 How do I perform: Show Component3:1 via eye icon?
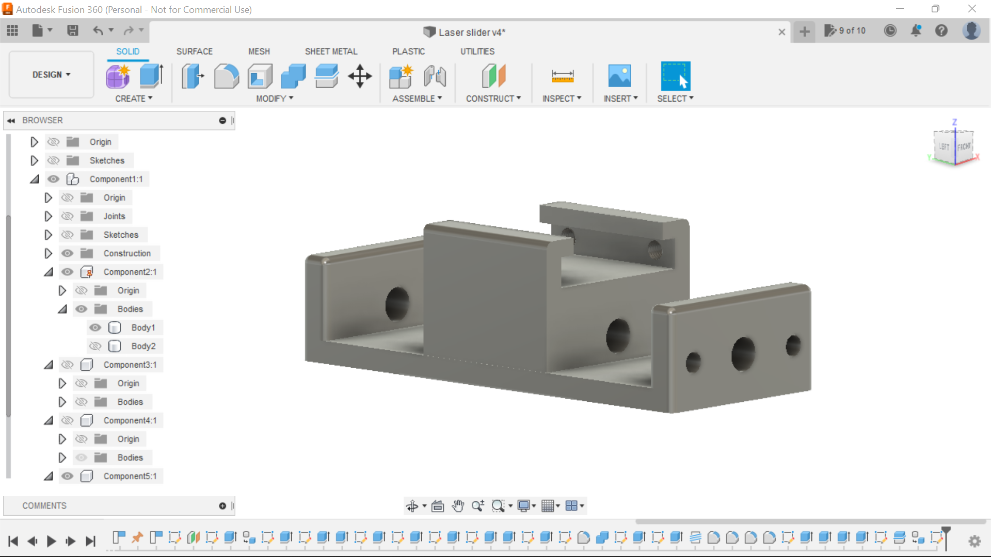[68, 365]
